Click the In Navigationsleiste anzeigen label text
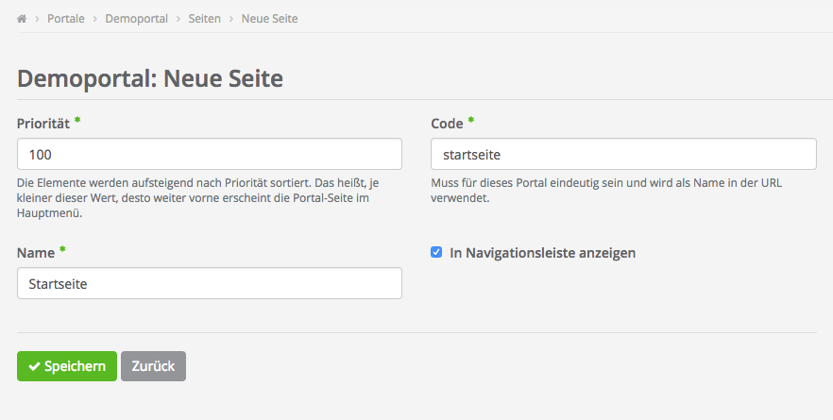This screenshot has height=420, width=833. pyautogui.click(x=542, y=253)
